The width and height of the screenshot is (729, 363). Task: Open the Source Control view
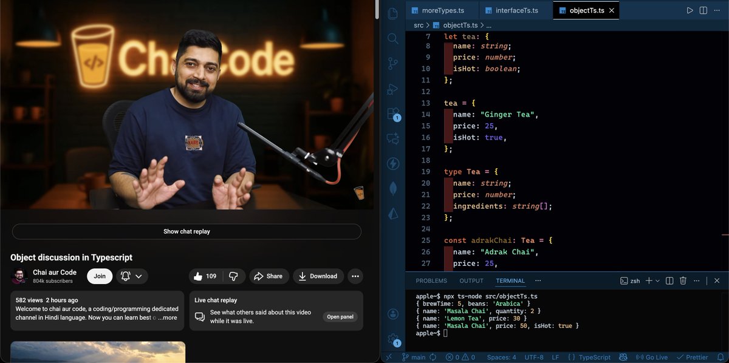pos(393,63)
